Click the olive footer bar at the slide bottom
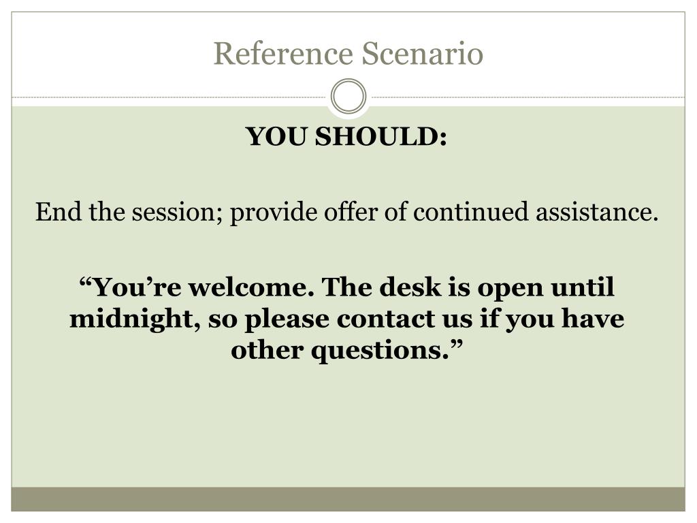Screen dimensions: 697x523 pyautogui.click(x=348, y=499)
